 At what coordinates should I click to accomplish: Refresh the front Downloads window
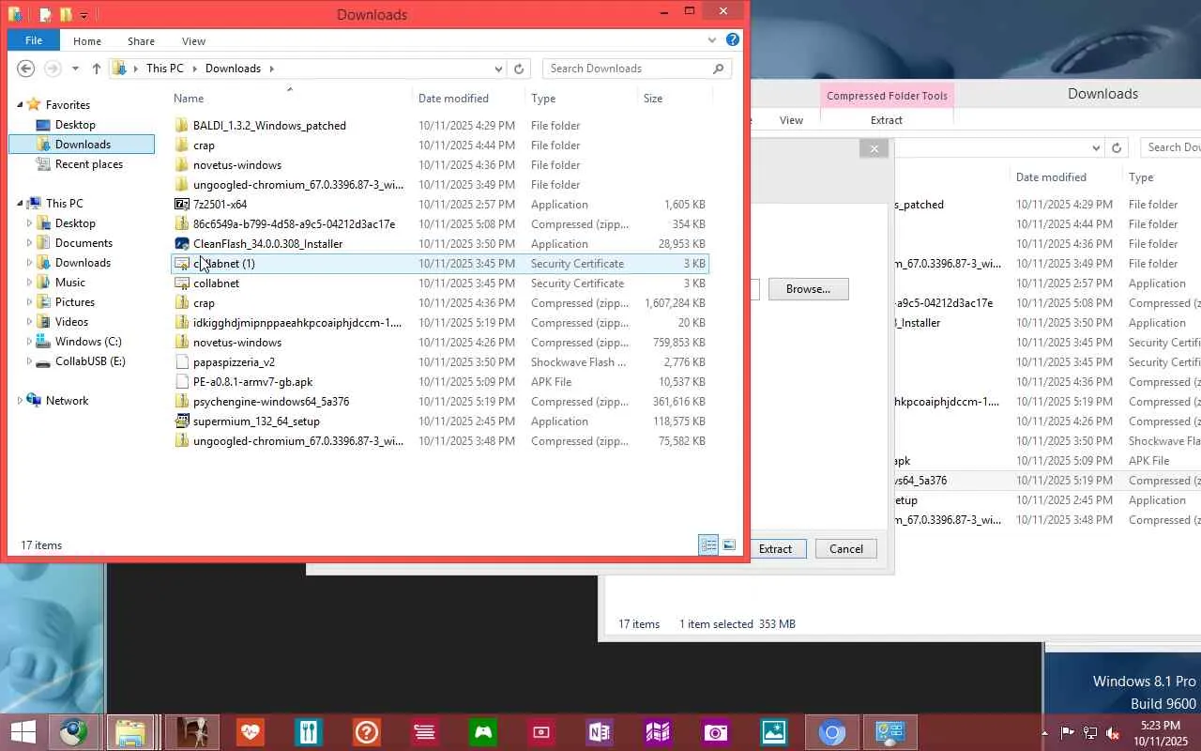pos(519,69)
